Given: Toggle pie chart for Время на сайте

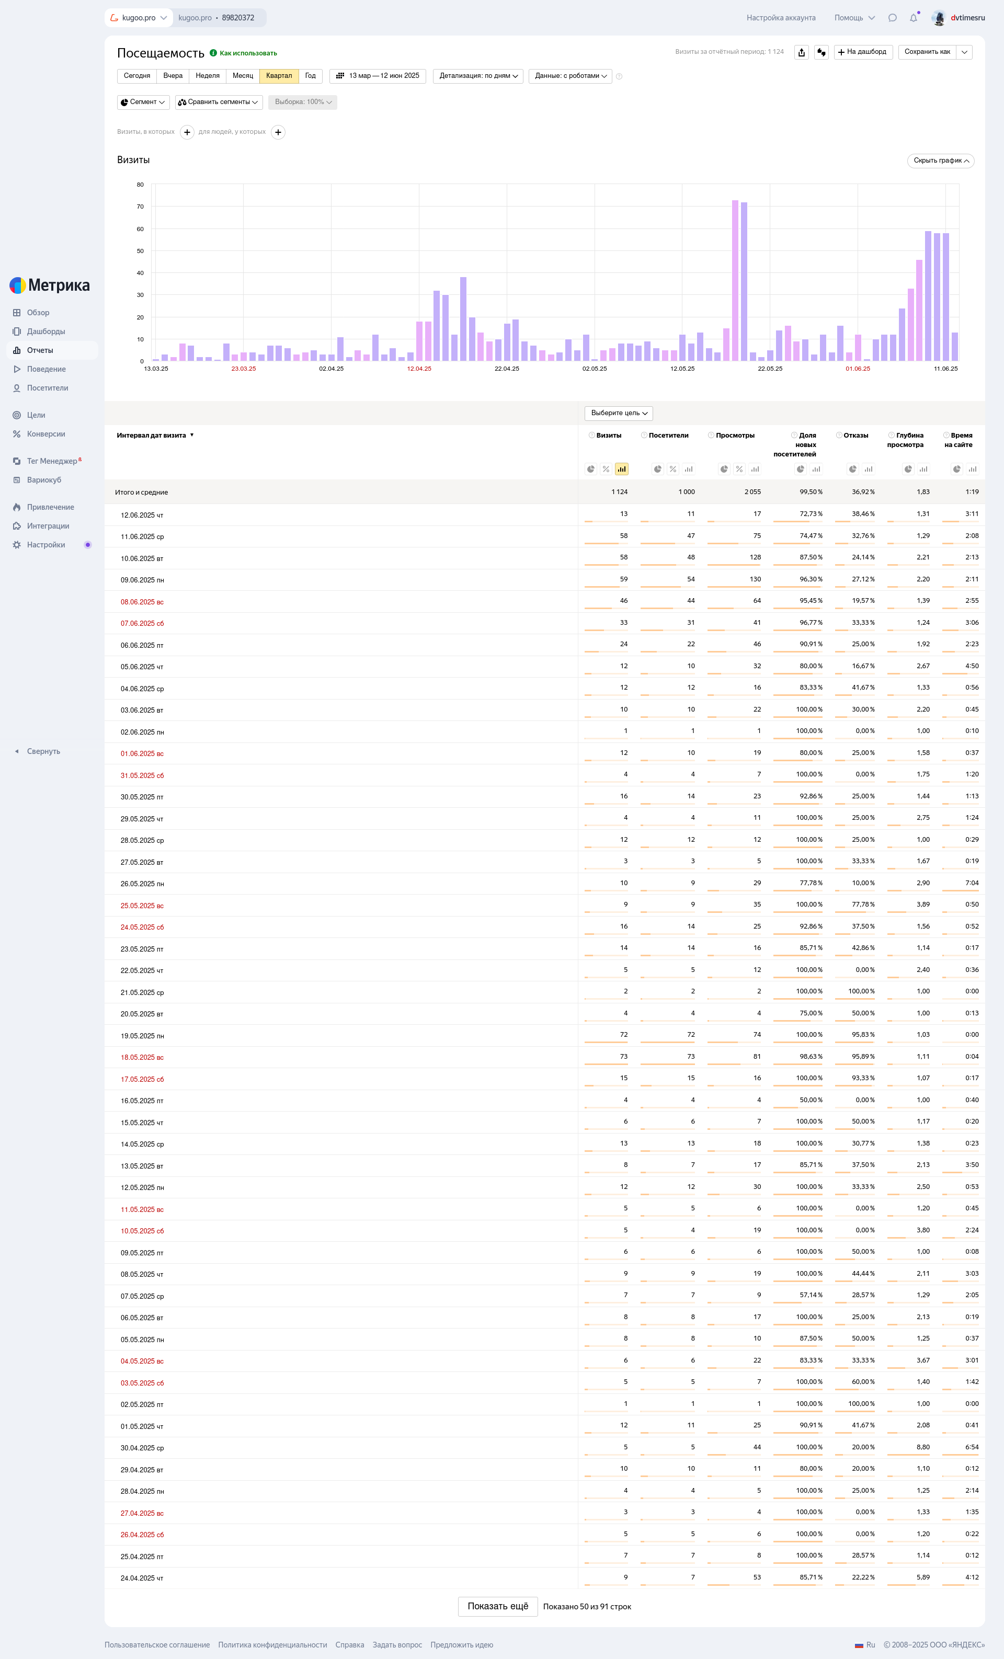Looking at the screenshot, I should click(x=956, y=470).
